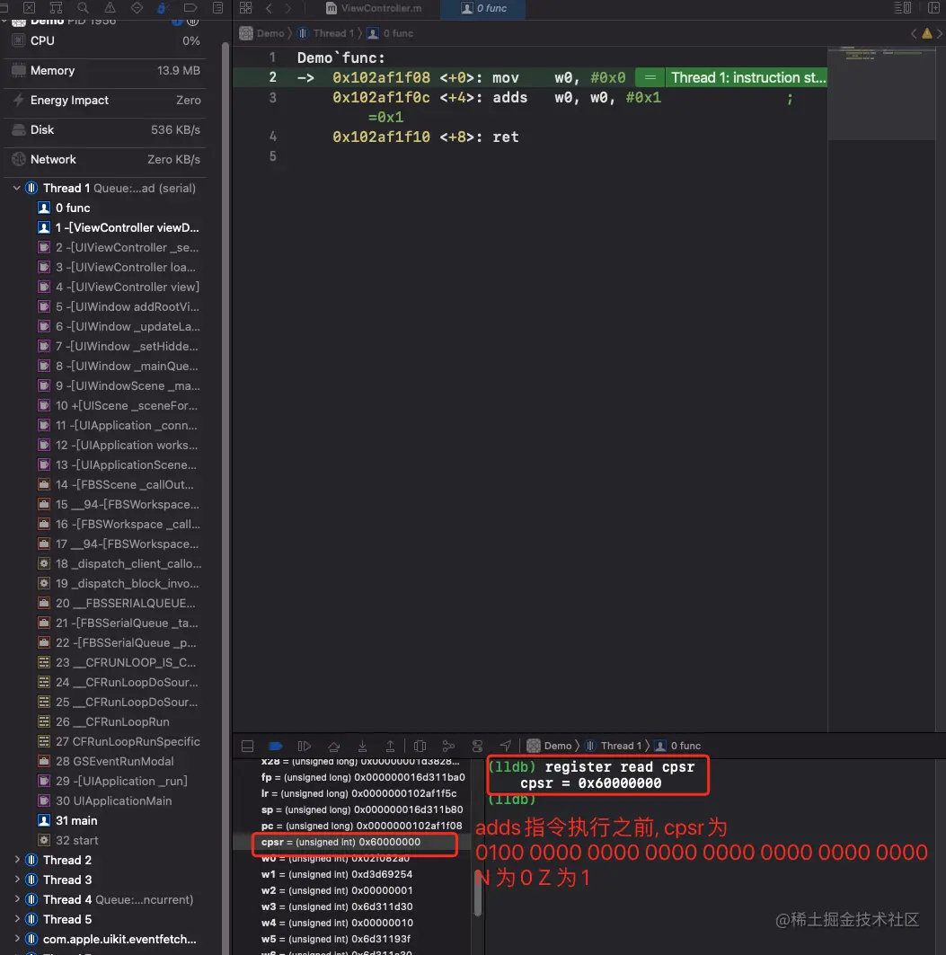Go forward in editor history
This screenshot has height=955, width=946.
[x=288, y=8]
